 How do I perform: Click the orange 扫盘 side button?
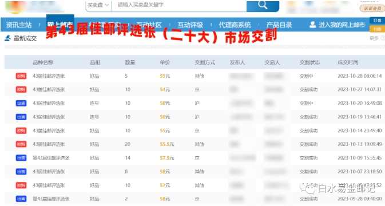pos(377,29)
